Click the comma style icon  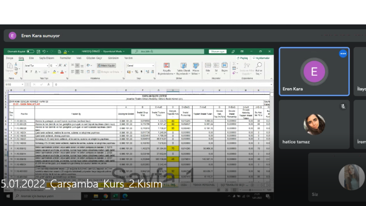click(141, 72)
